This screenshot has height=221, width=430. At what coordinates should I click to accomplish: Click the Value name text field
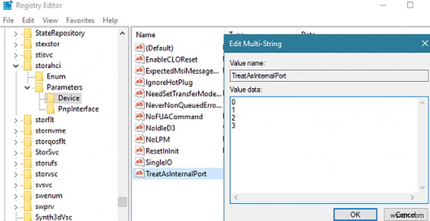click(x=325, y=76)
